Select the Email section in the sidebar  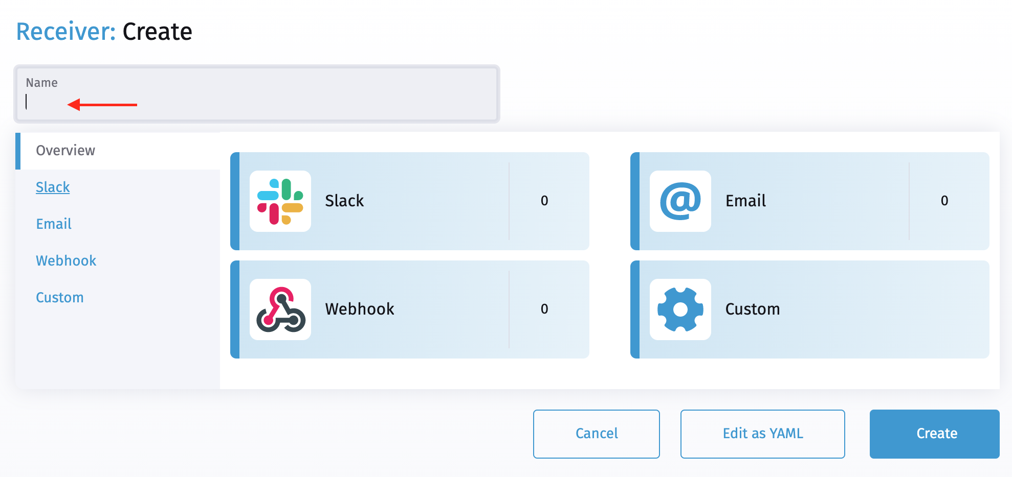53,224
